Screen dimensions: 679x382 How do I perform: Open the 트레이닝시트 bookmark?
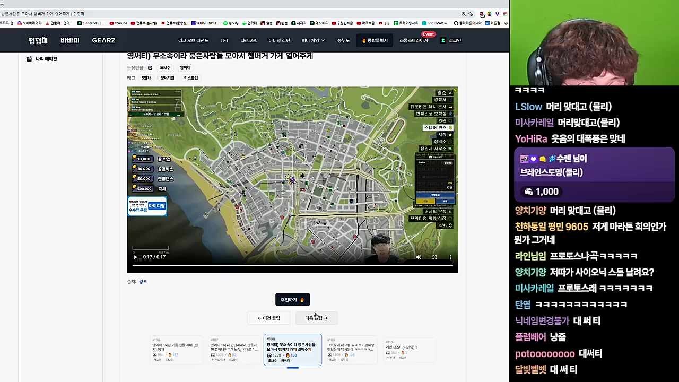406,23
